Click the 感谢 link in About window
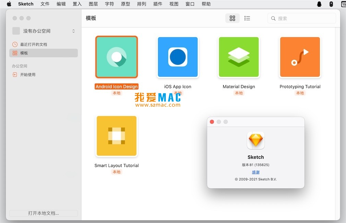Viewport: 346px width, 223px height. 255,172
